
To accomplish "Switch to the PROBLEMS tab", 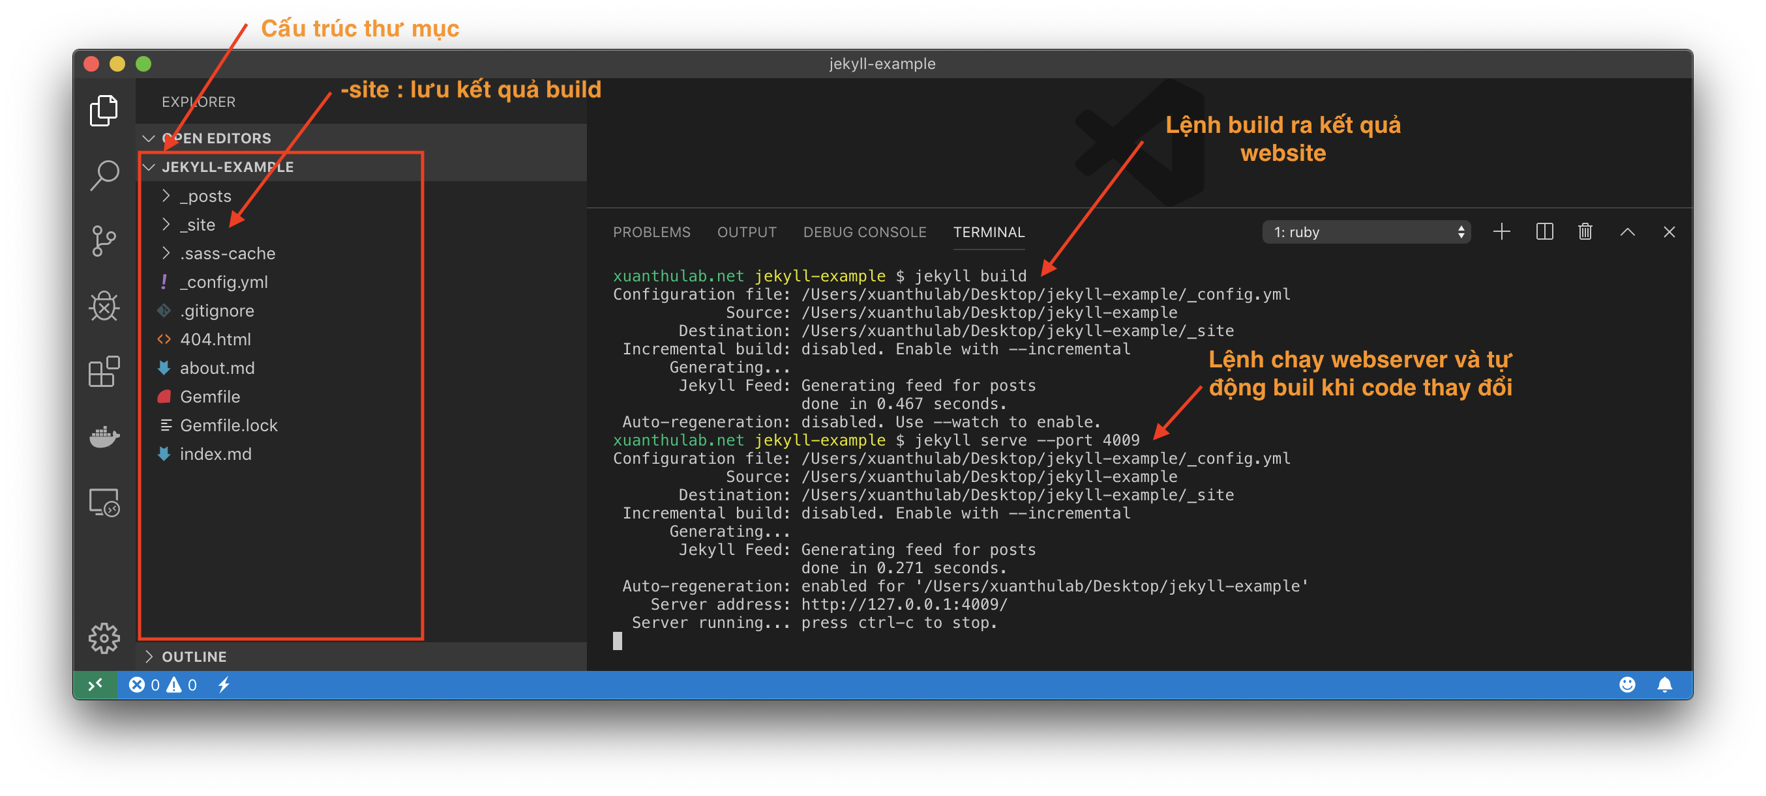I will coord(651,233).
